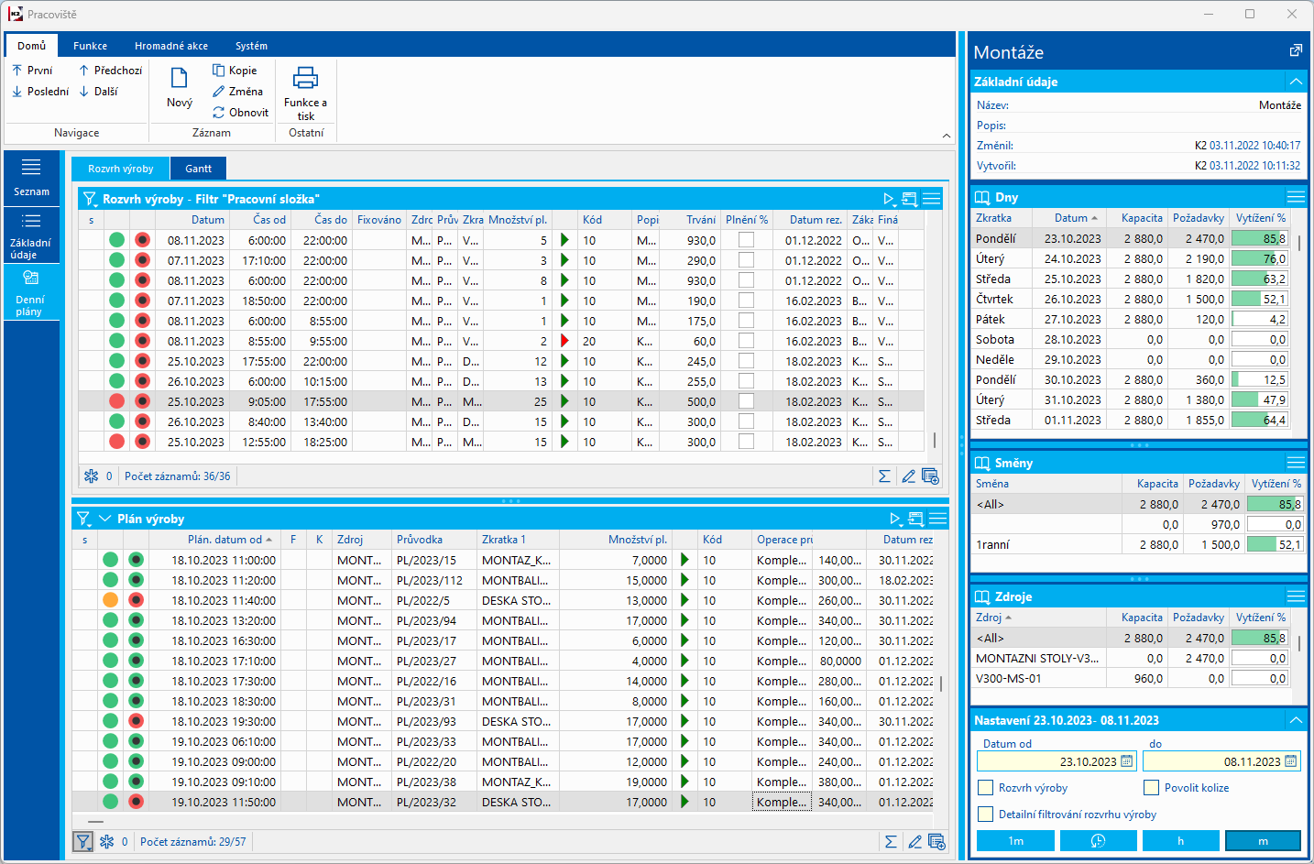Open Seznam list view in sidebar
The image size is (1314, 864).
31,177
